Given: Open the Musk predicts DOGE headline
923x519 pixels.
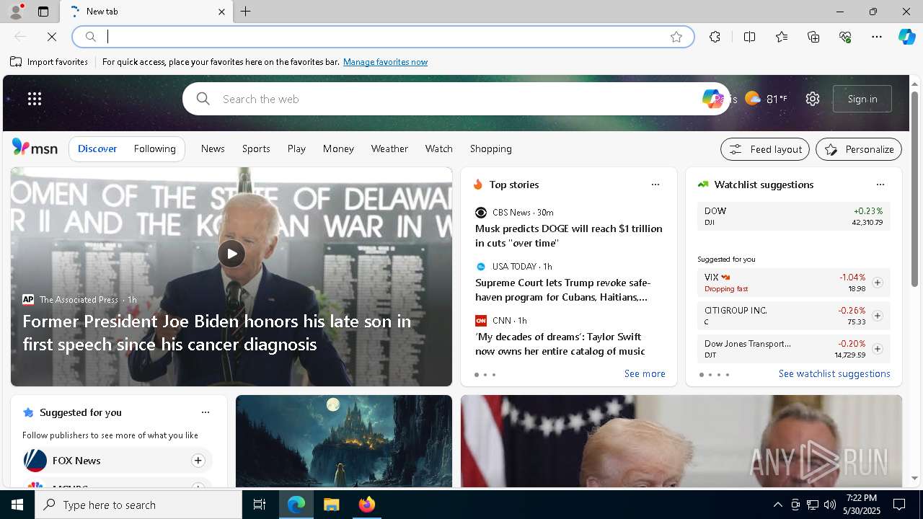Looking at the screenshot, I should click(x=569, y=236).
